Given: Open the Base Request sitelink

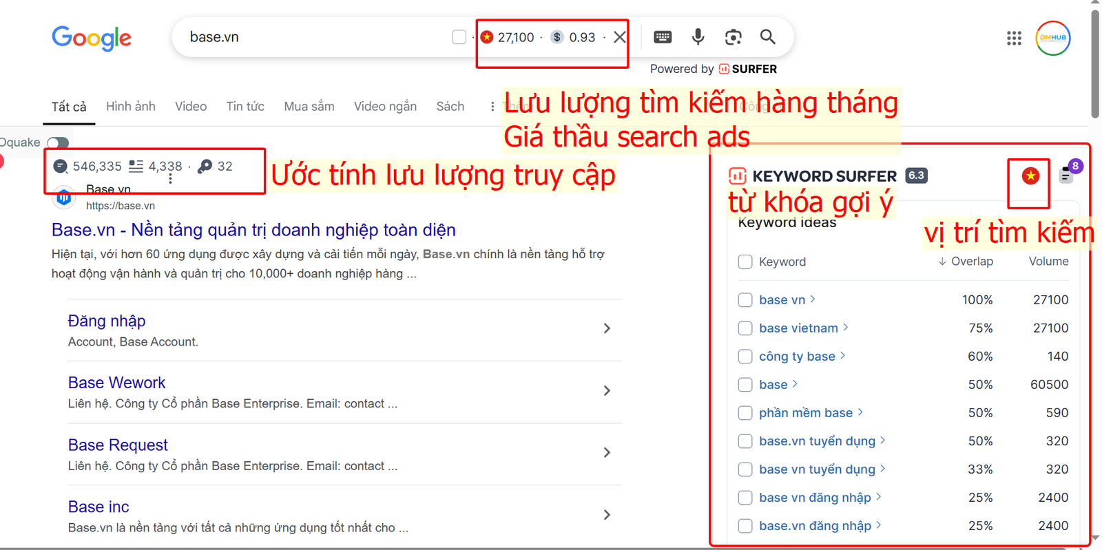Looking at the screenshot, I should coord(118,445).
